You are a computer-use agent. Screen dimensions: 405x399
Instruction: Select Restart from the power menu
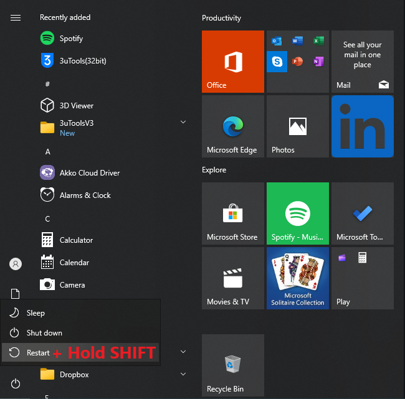pyautogui.click(x=38, y=353)
